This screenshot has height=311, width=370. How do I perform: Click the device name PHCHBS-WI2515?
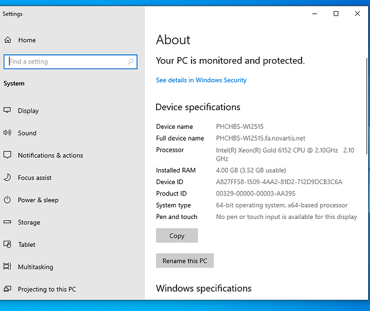click(x=239, y=126)
